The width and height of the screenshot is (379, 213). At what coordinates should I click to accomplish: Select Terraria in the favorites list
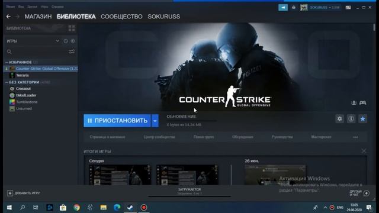click(23, 75)
